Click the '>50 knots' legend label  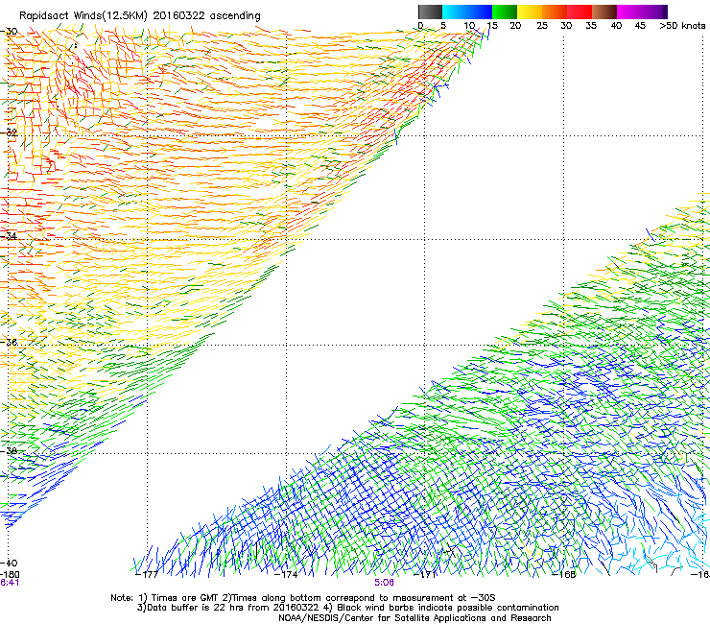click(682, 26)
